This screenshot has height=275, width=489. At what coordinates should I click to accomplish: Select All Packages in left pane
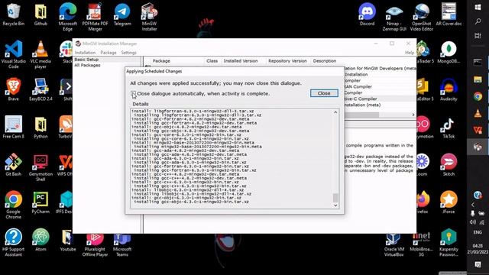click(x=87, y=65)
